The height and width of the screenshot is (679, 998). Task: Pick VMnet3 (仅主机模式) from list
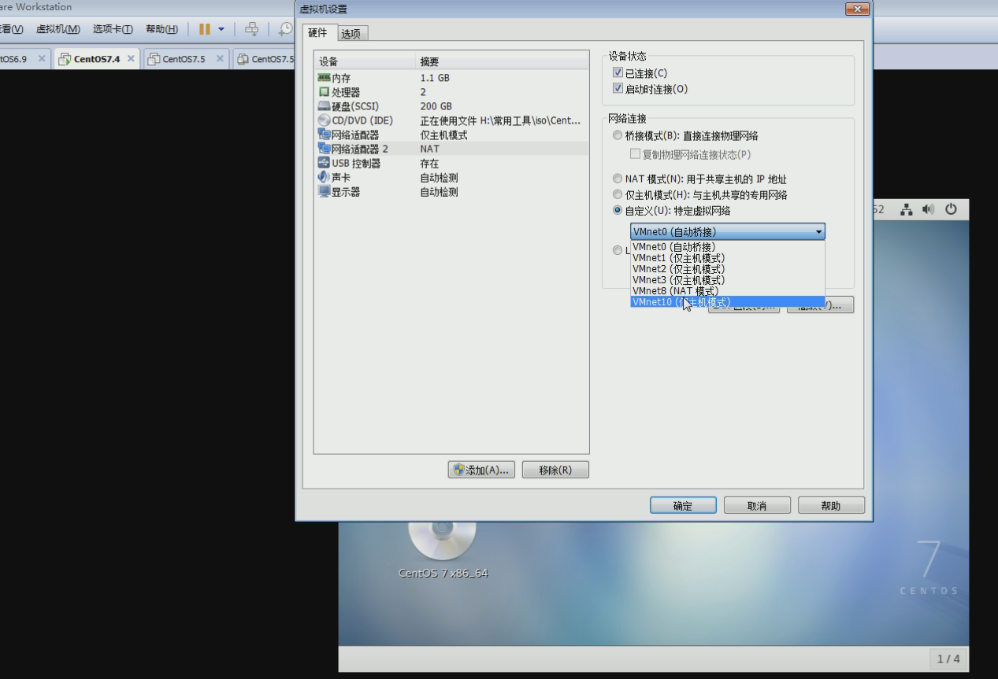727,279
